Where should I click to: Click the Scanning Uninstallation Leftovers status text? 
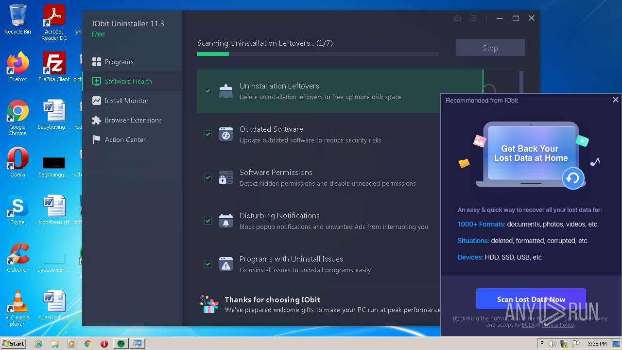pyautogui.click(x=265, y=43)
